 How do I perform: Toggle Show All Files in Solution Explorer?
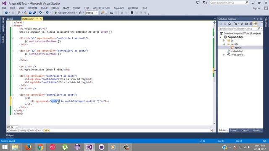255,24
